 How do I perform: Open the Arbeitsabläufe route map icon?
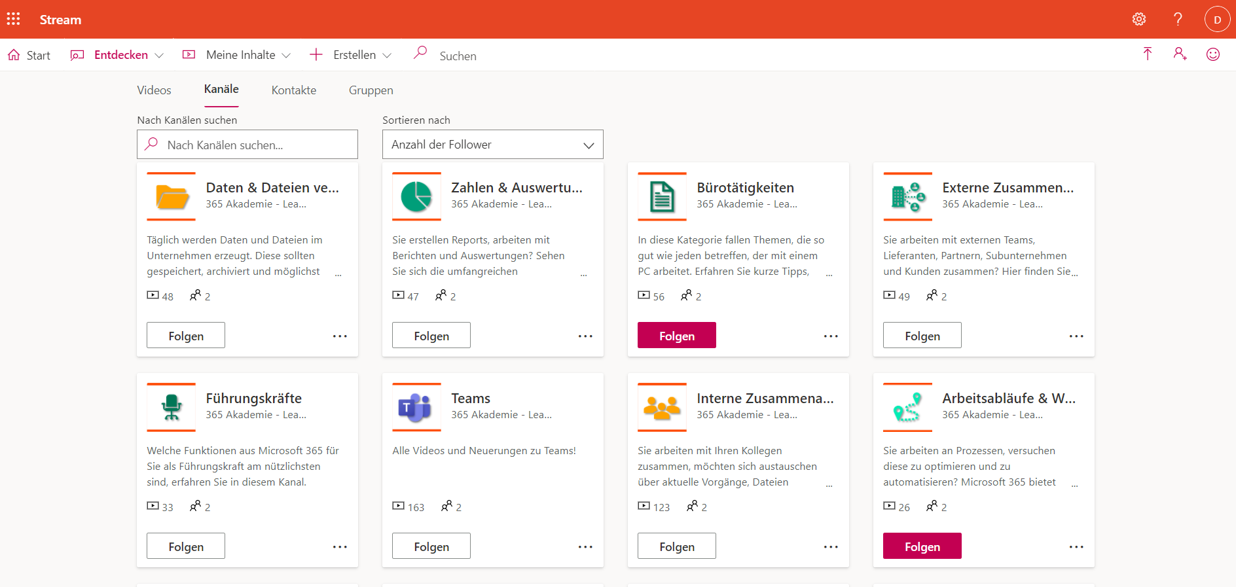[907, 407]
